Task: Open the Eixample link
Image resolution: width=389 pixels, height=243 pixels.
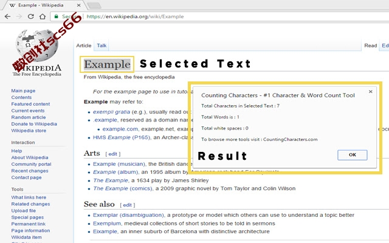Action: click(x=105, y=231)
